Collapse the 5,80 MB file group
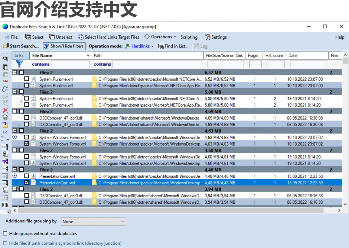The width and height of the screenshot is (349, 248). [x=15, y=92]
